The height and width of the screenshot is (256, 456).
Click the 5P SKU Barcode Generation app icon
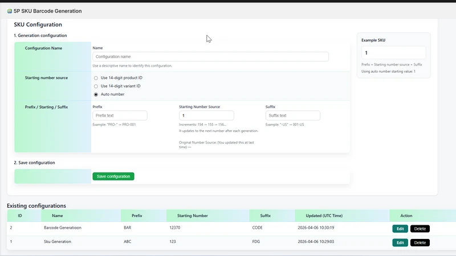click(10, 11)
